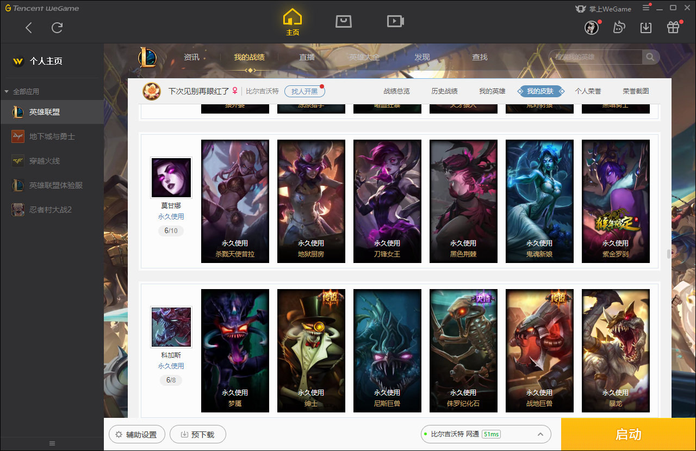Screen dimensions: 696x451
Task: Select 地下城与勇士 in the sidebar
Action: coord(52,136)
